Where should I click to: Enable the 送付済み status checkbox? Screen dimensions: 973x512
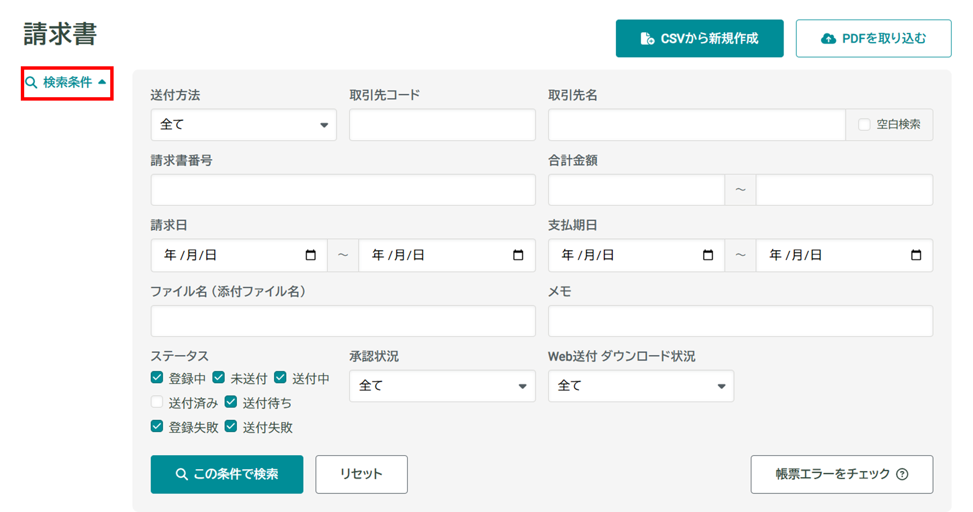point(157,402)
